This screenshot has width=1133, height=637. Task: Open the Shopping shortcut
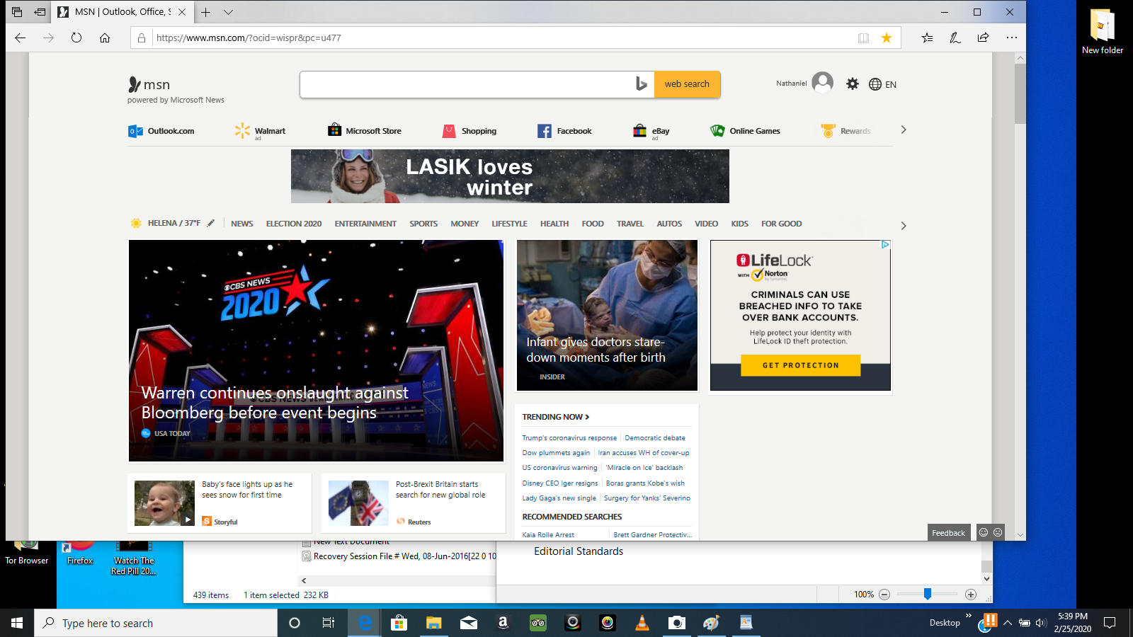click(469, 131)
